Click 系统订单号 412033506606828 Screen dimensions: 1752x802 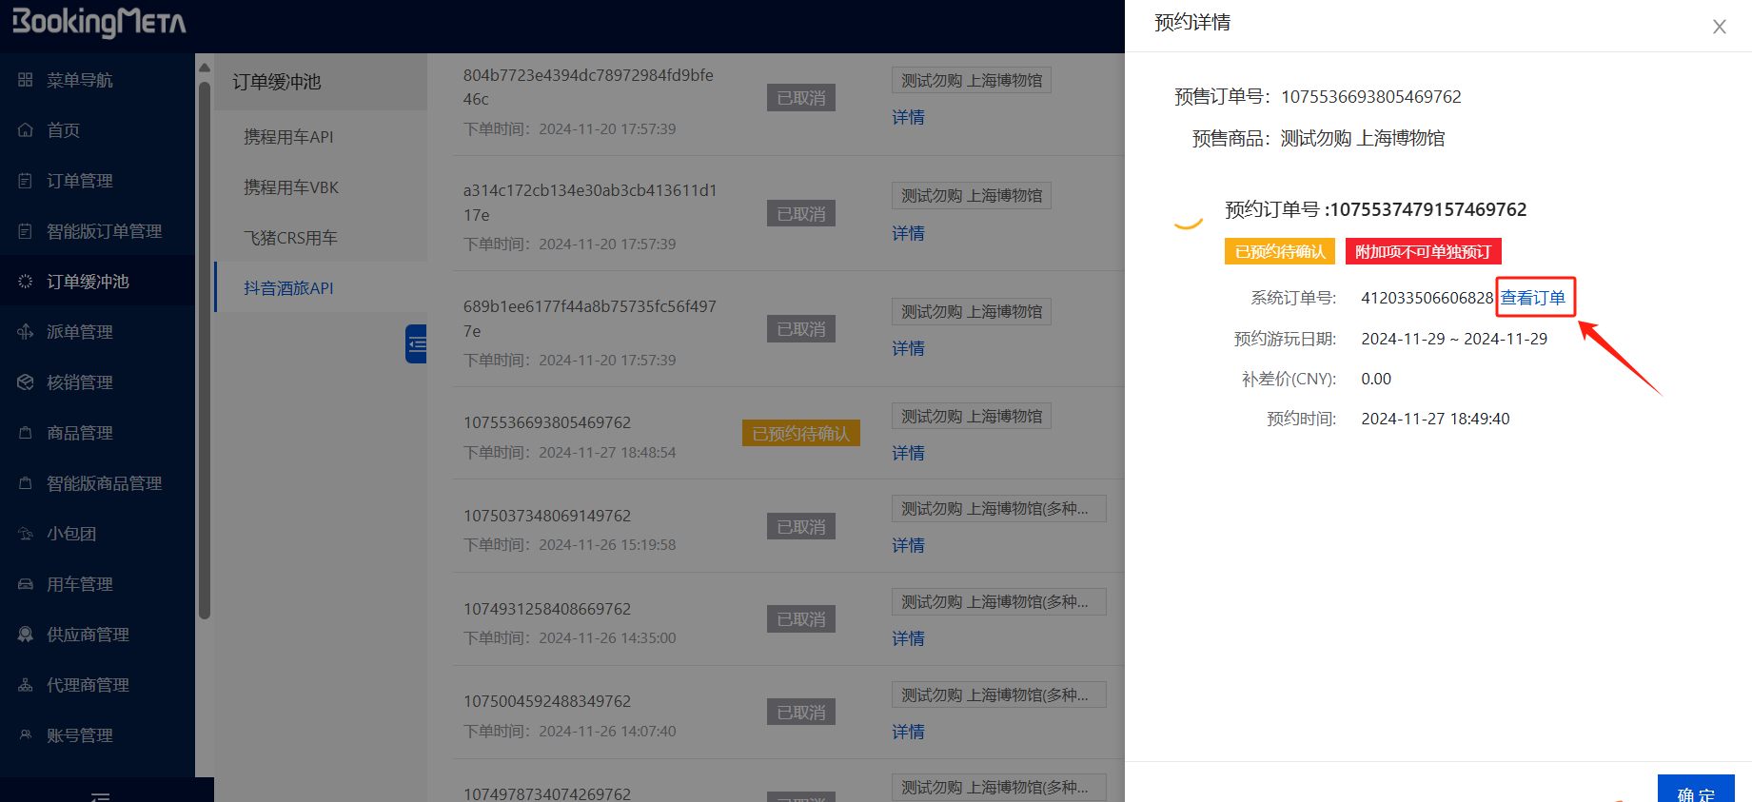[x=1427, y=298]
